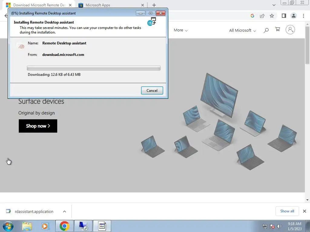Screen dimensions: 310x232
Task: Minimize the installer dialog
Action: pos(140,13)
